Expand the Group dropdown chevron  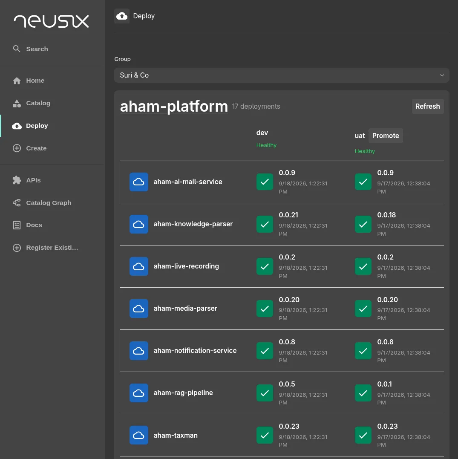point(442,75)
